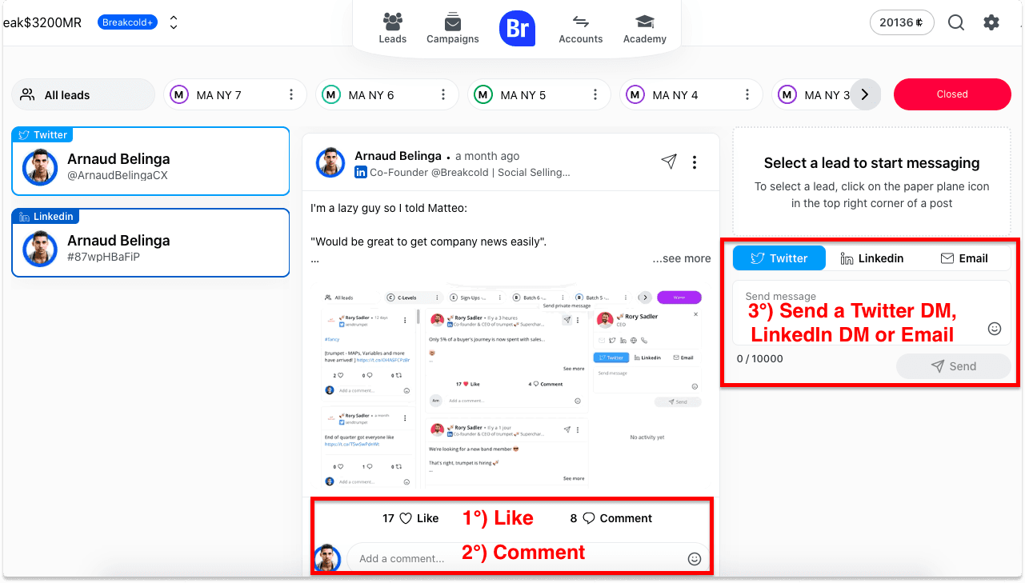The width and height of the screenshot is (1025, 583).
Task: Open the search magnifier
Action: (955, 22)
